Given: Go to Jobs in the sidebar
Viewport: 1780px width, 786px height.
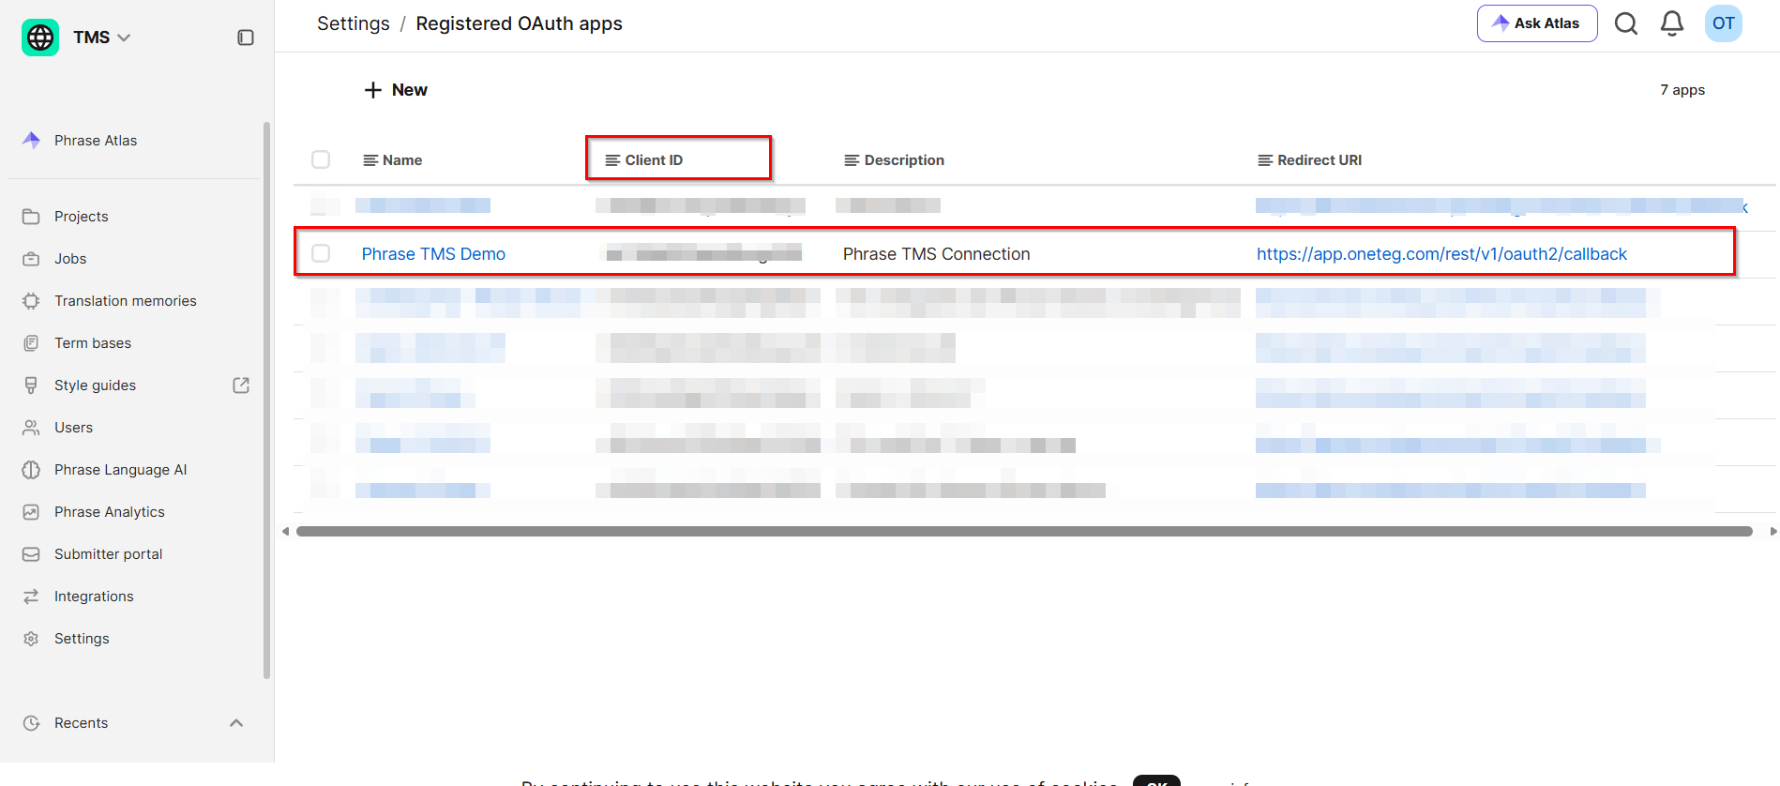Looking at the screenshot, I should tap(70, 259).
